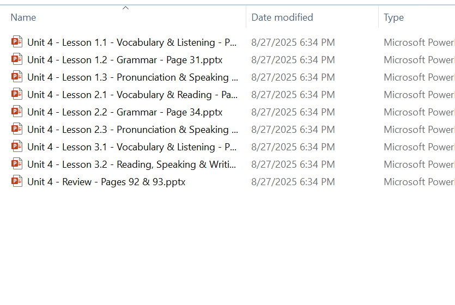455x305 pixels.
Task: Click file icon of Lesson 2.1 Vocabulary & Reading
Action: pos(17,94)
